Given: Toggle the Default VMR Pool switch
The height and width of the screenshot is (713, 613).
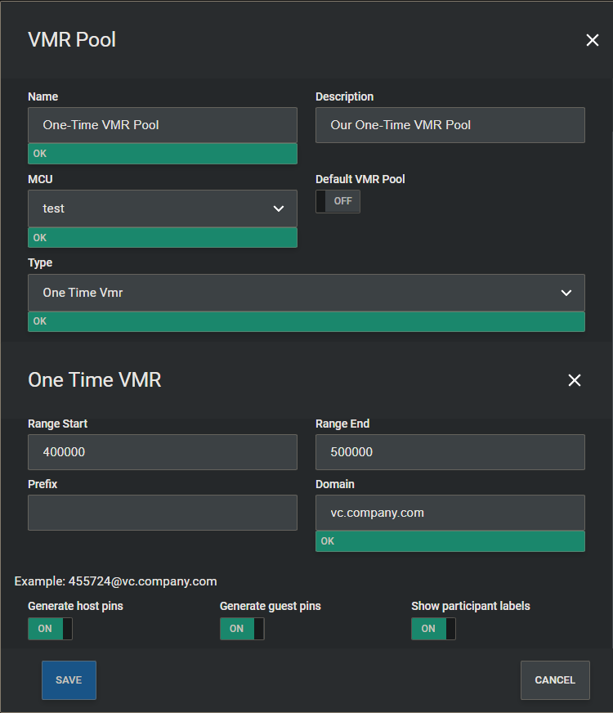Looking at the screenshot, I should click(x=338, y=201).
